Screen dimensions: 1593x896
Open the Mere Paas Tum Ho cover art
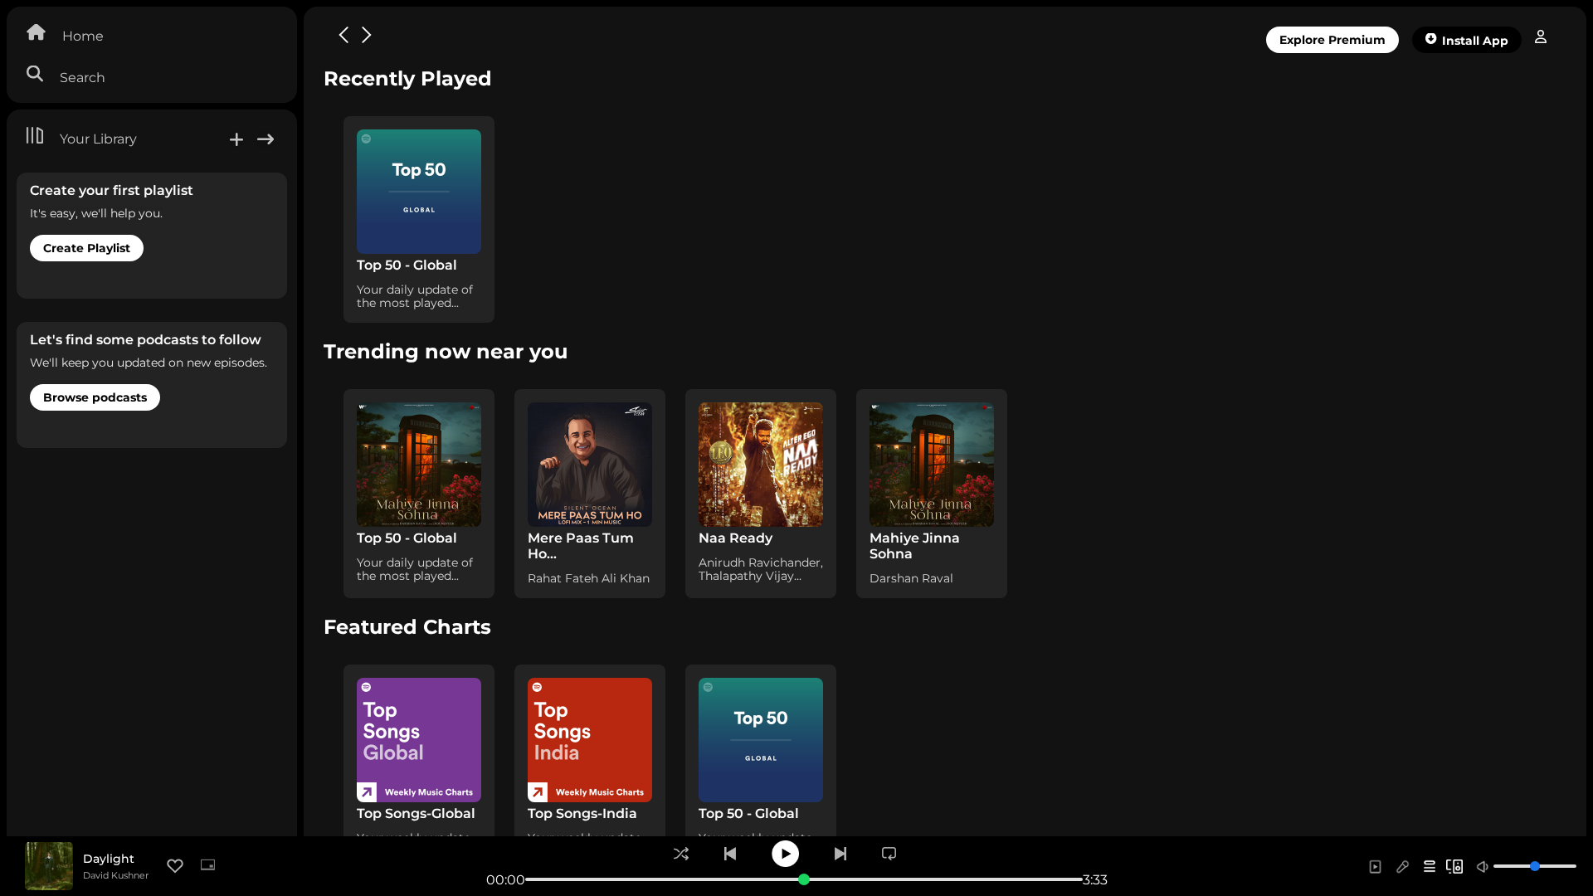pos(590,465)
